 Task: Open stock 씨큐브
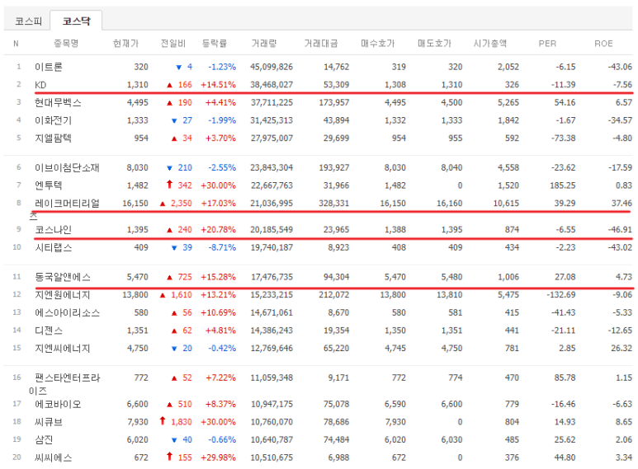(49, 422)
